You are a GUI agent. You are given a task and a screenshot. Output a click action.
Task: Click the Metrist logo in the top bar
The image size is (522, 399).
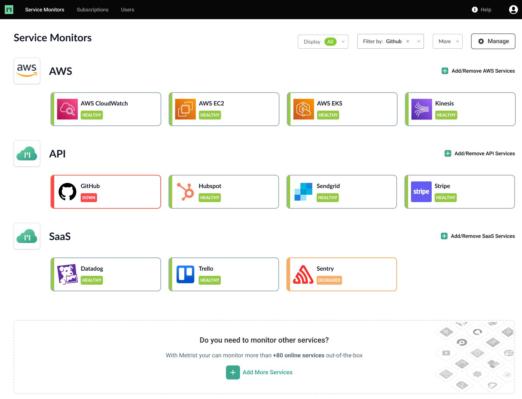coord(9,10)
